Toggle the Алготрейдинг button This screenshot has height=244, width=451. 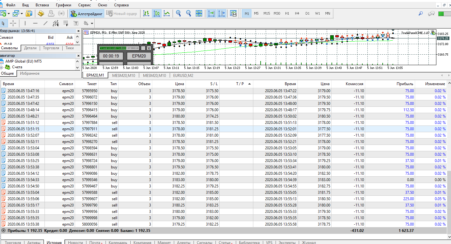pos(87,14)
